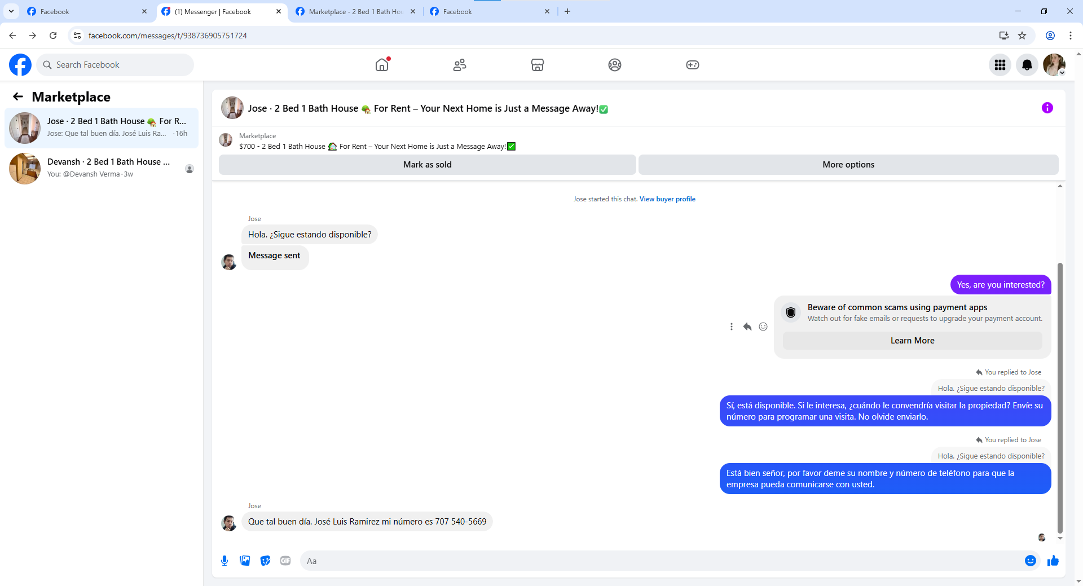
Task: Click the seen-by avatar below last message
Action: pos(1042,537)
